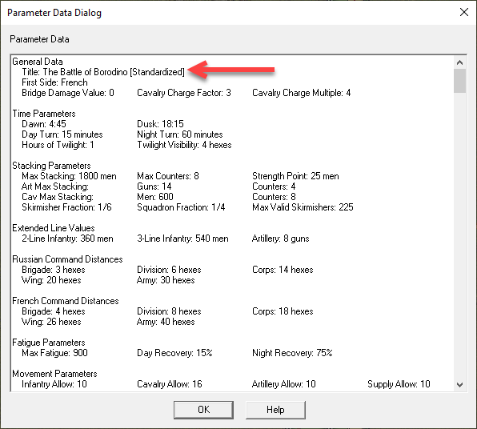Click the Max Valid Skirmishers: 225 entry
The width and height of the screenshot is (477, 429).
pos(303,207)
